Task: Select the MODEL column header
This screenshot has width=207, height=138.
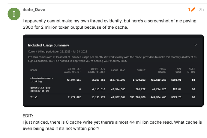Action: (x=34, y=70)
